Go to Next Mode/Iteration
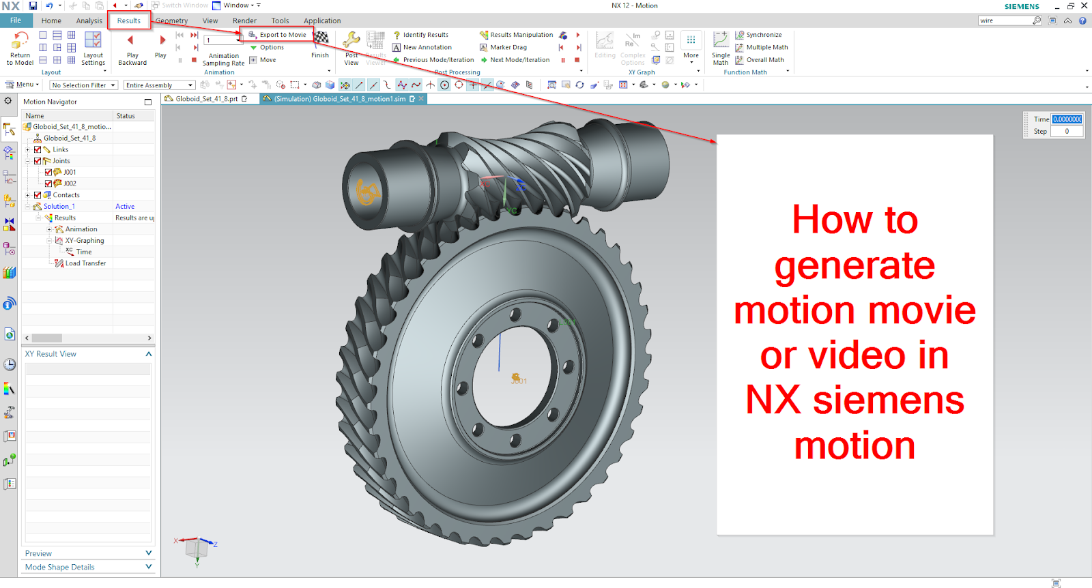The image size is (1092, 588). [515, 60]
